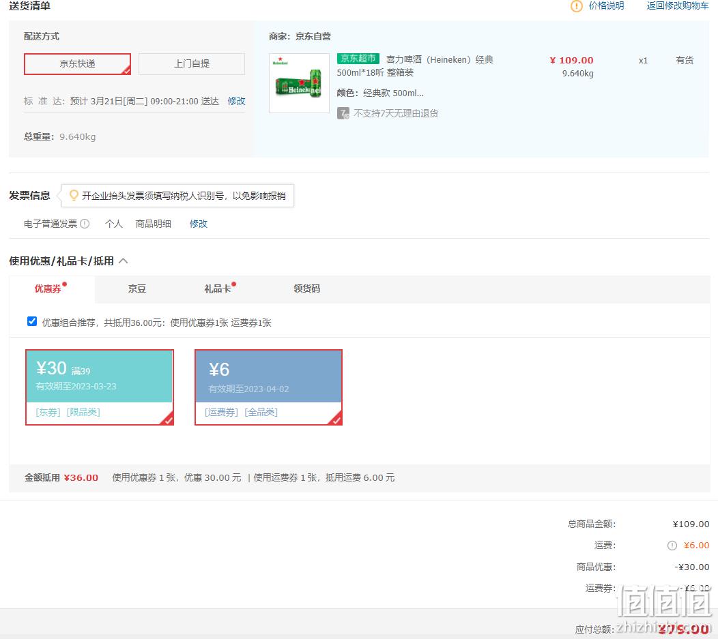Switch to the 优惠券 tab
The width and height of the screenshot is (718, 639).
coord(52,288)
